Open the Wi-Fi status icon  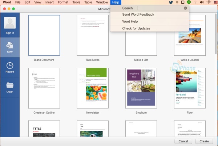coord(209,2)
